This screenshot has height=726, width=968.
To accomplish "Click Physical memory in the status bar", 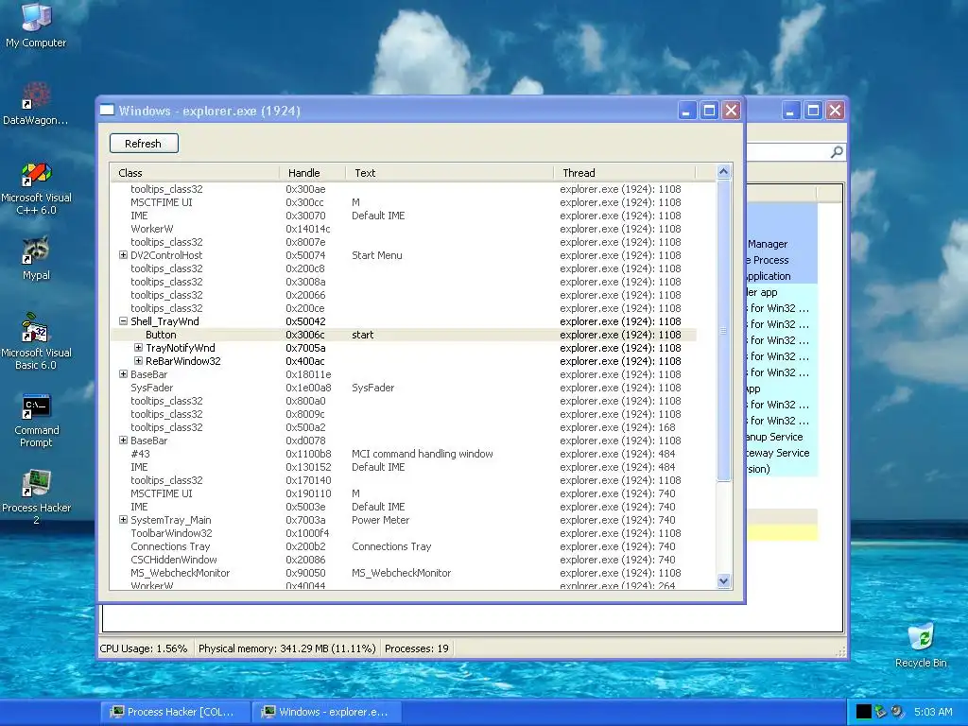I will pyautogui.click(x=287, y=648).
